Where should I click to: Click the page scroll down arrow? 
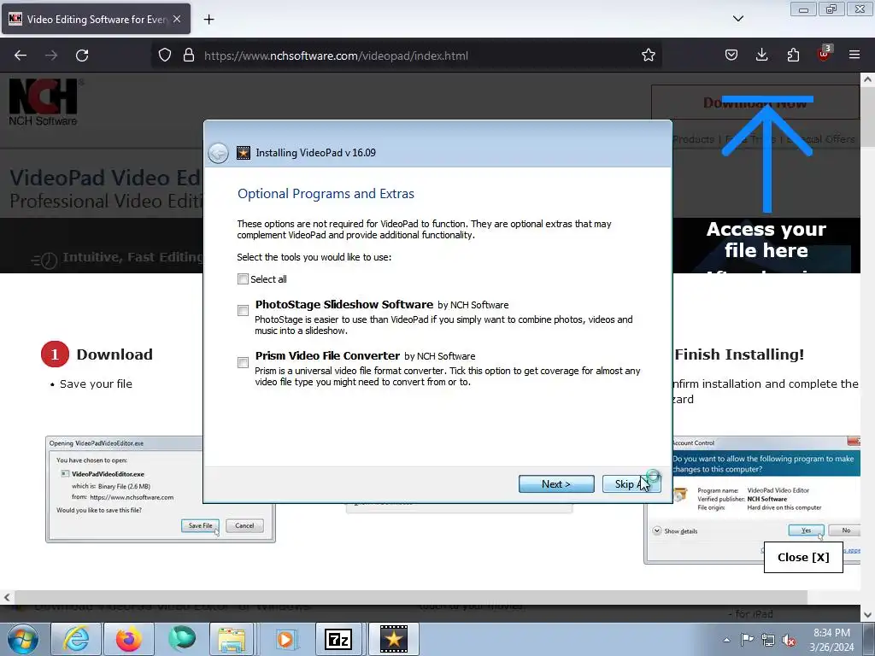click(x=867, y=615)
